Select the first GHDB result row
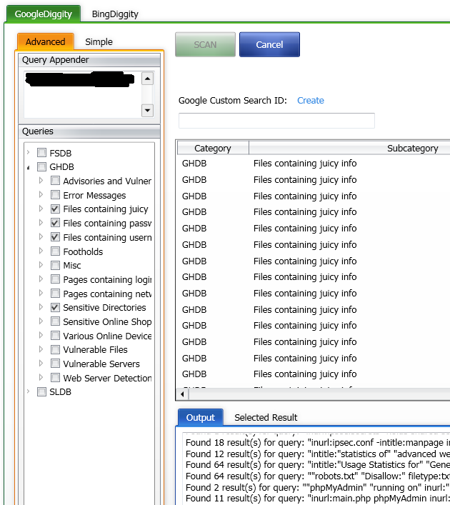 point(313,164)
